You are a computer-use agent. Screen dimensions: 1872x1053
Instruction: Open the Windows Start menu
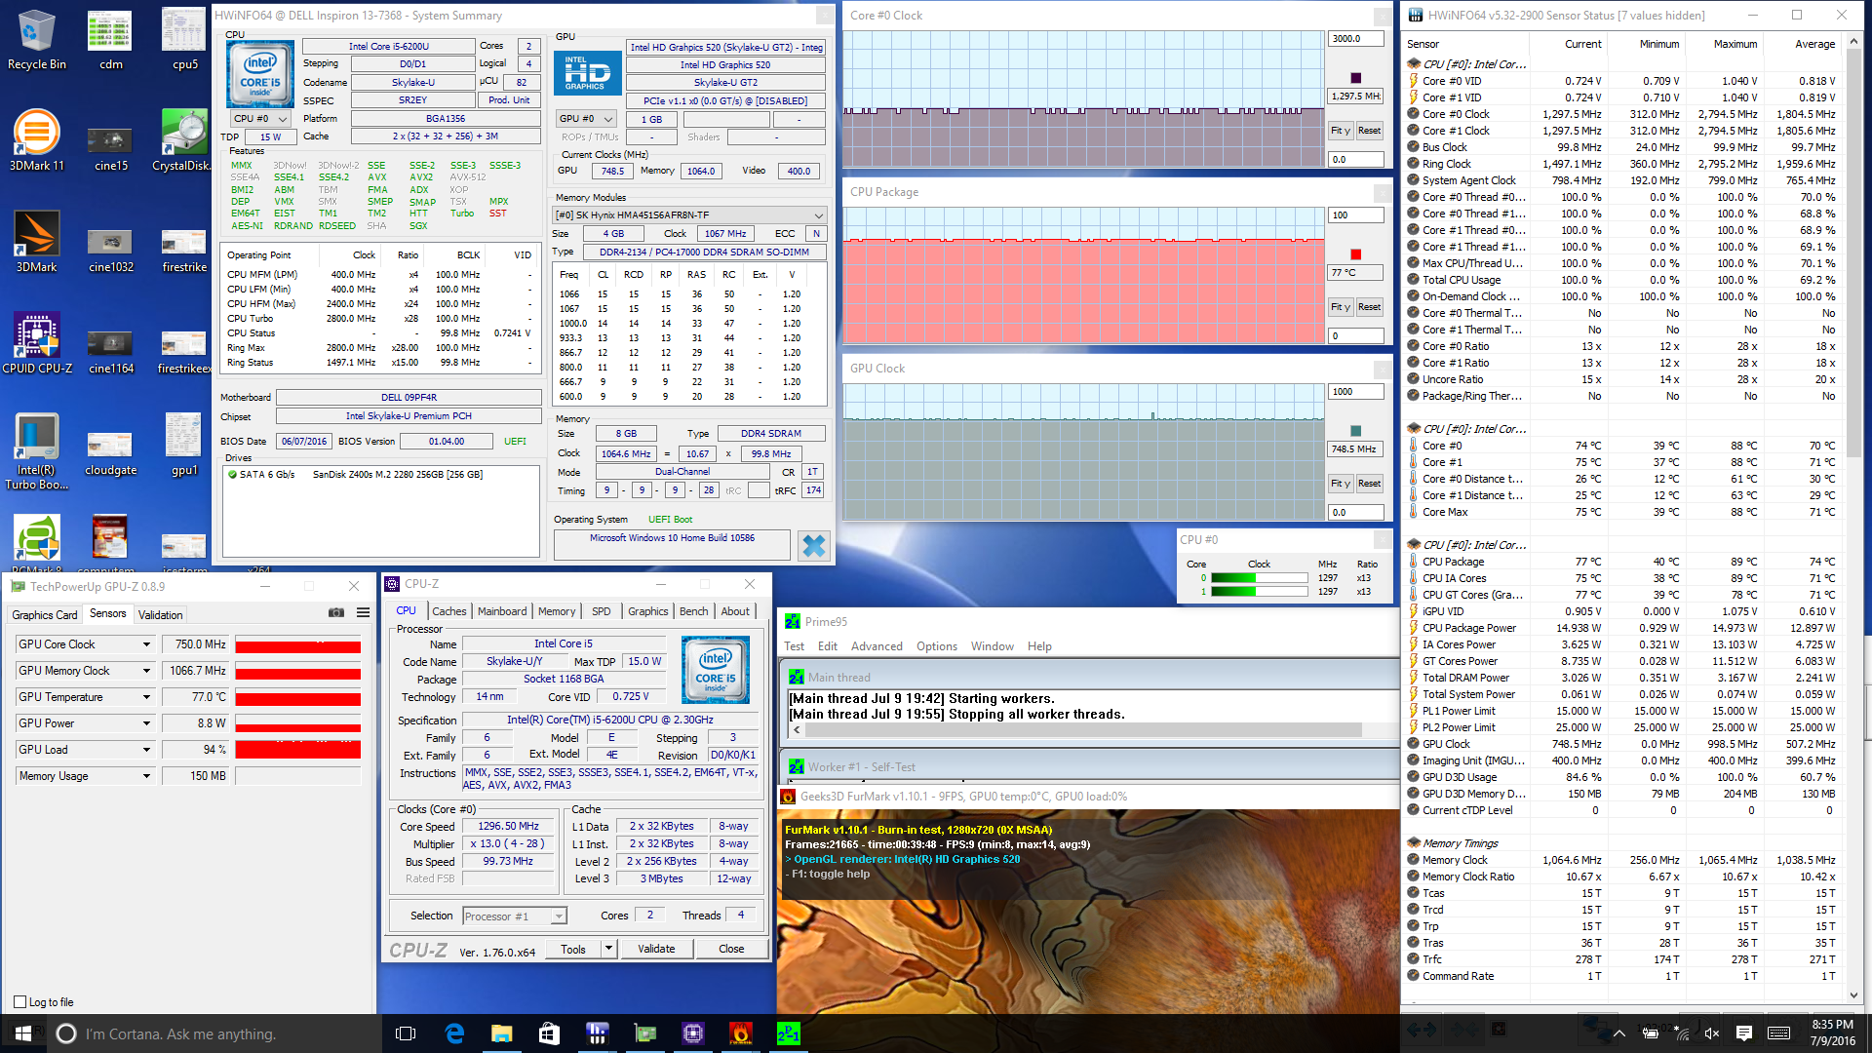(23, 1033)
